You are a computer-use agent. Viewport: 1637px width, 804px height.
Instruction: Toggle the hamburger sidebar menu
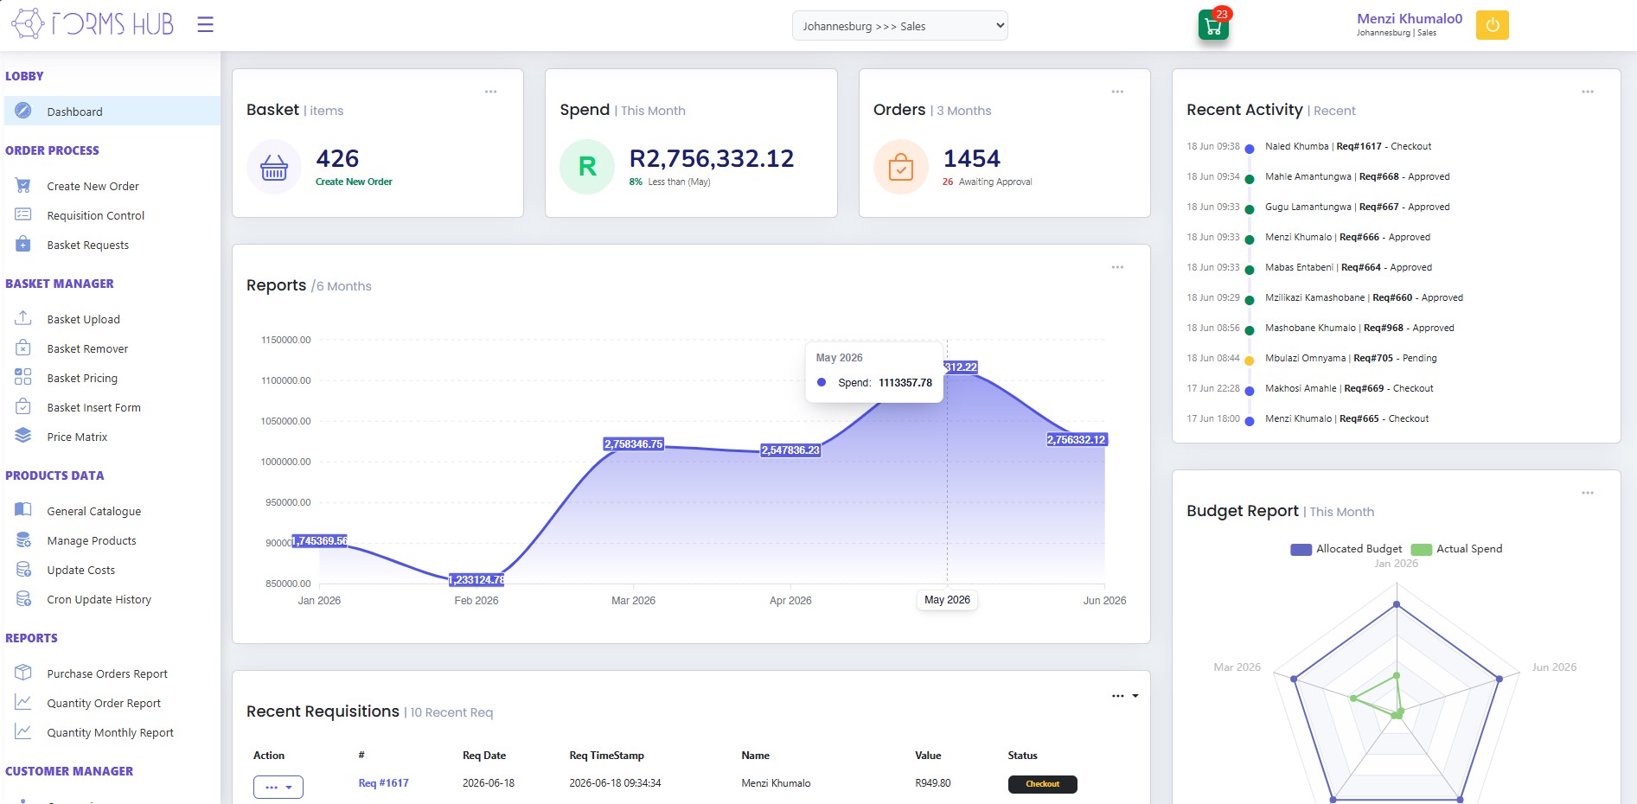pos(205,24)
